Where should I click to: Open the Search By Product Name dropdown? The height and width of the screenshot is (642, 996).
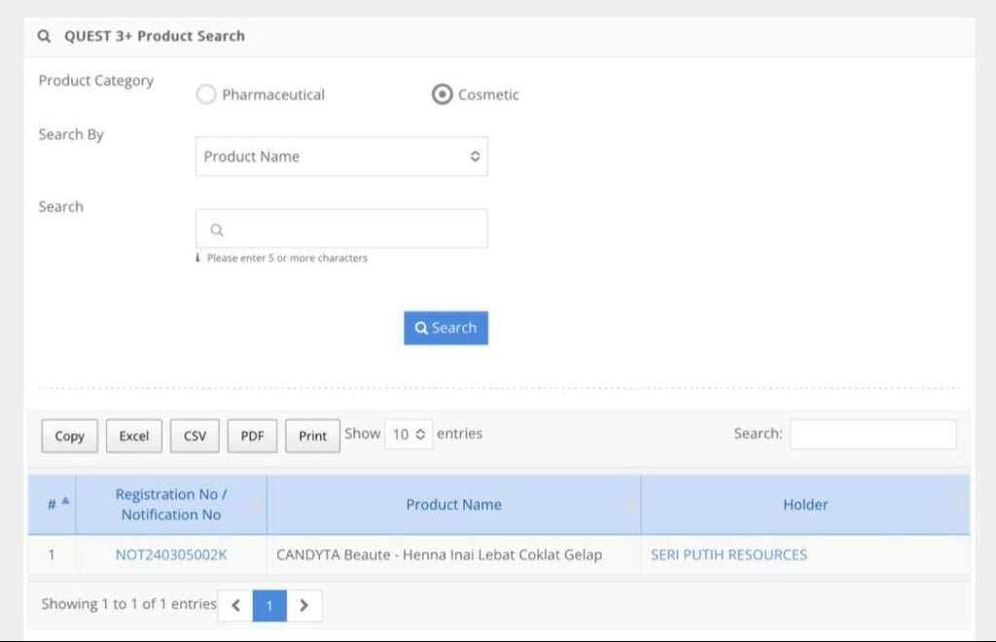(x=341, y=157)
